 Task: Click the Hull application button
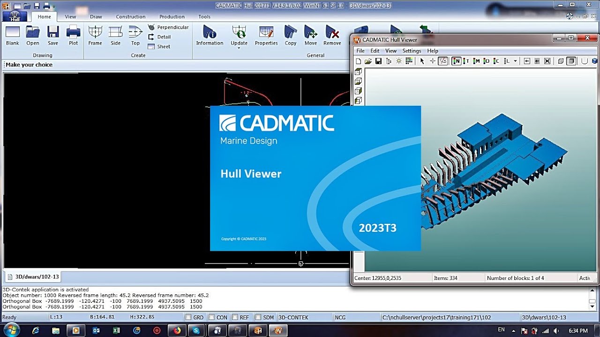[x=15, y=16]
